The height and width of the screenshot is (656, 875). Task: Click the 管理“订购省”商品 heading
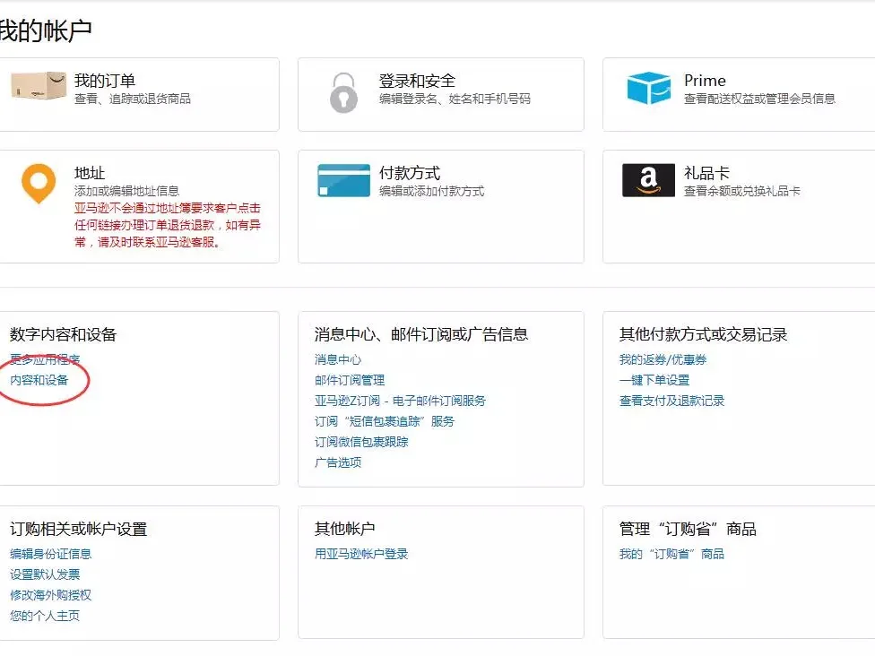[688, 529]
